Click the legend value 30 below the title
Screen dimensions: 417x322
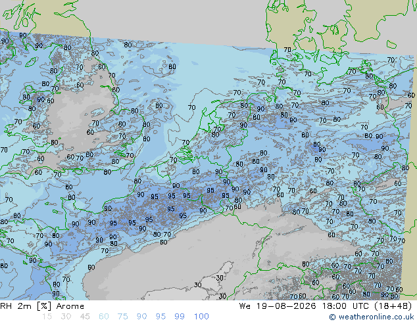[x=66, y=317]
